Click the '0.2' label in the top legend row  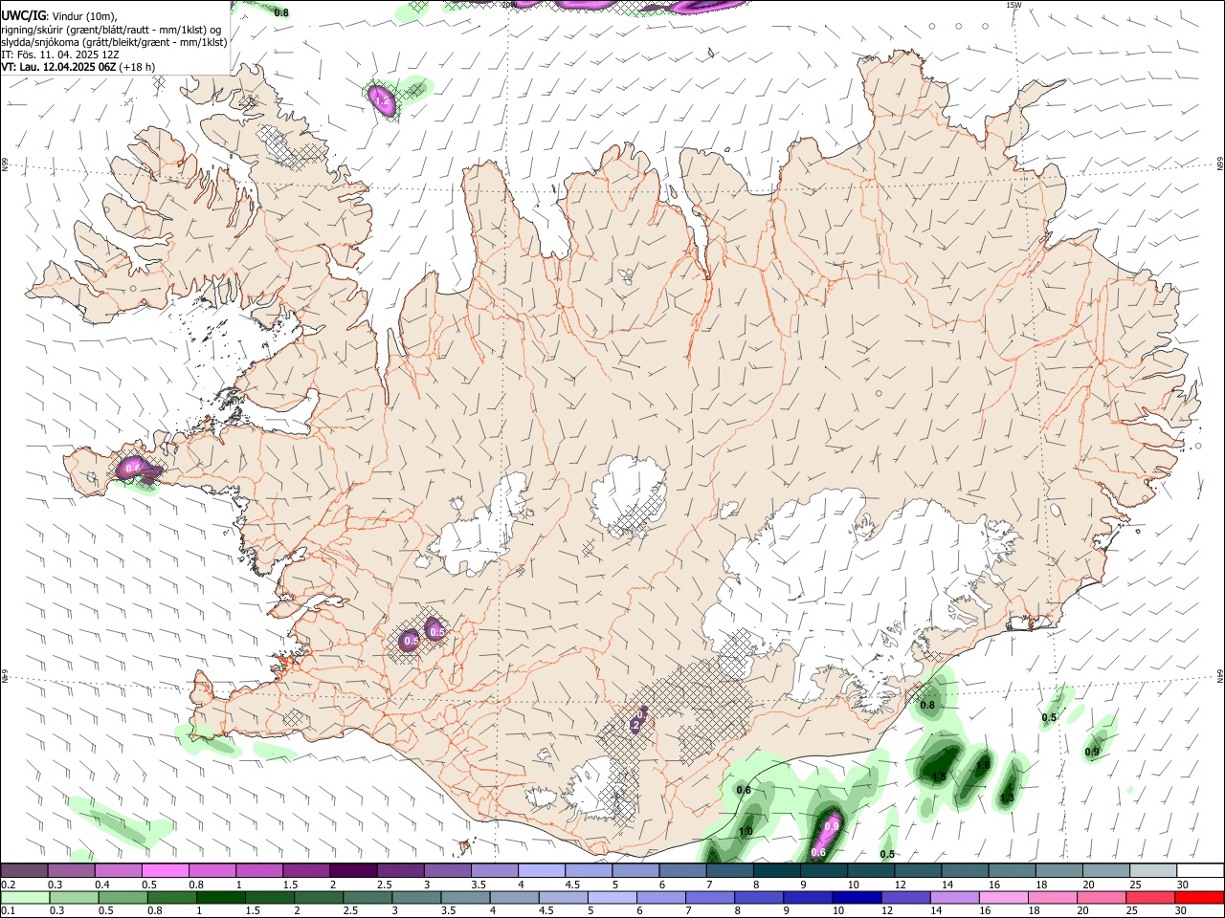click(9, 885)
